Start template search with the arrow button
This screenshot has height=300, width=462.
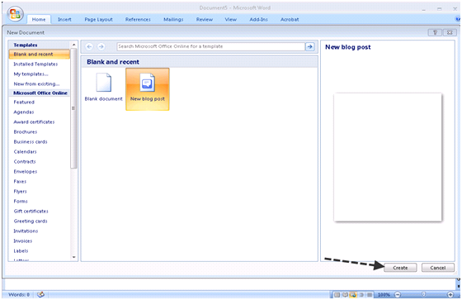pos(309,46)
